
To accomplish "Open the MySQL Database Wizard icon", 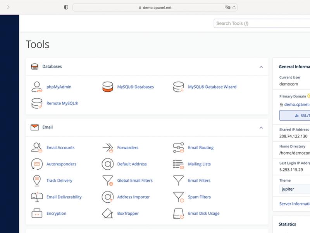I will [178, 87].
